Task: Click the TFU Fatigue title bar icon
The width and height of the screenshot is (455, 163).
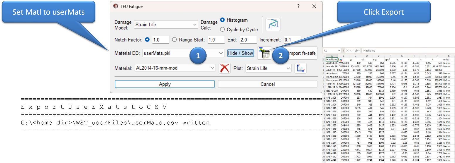Action: pyautogui.click(x=116, y=6)
